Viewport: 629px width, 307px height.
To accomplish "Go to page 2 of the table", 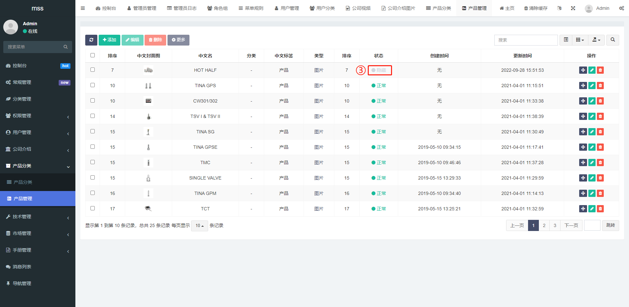I will (x=544, y=225).
